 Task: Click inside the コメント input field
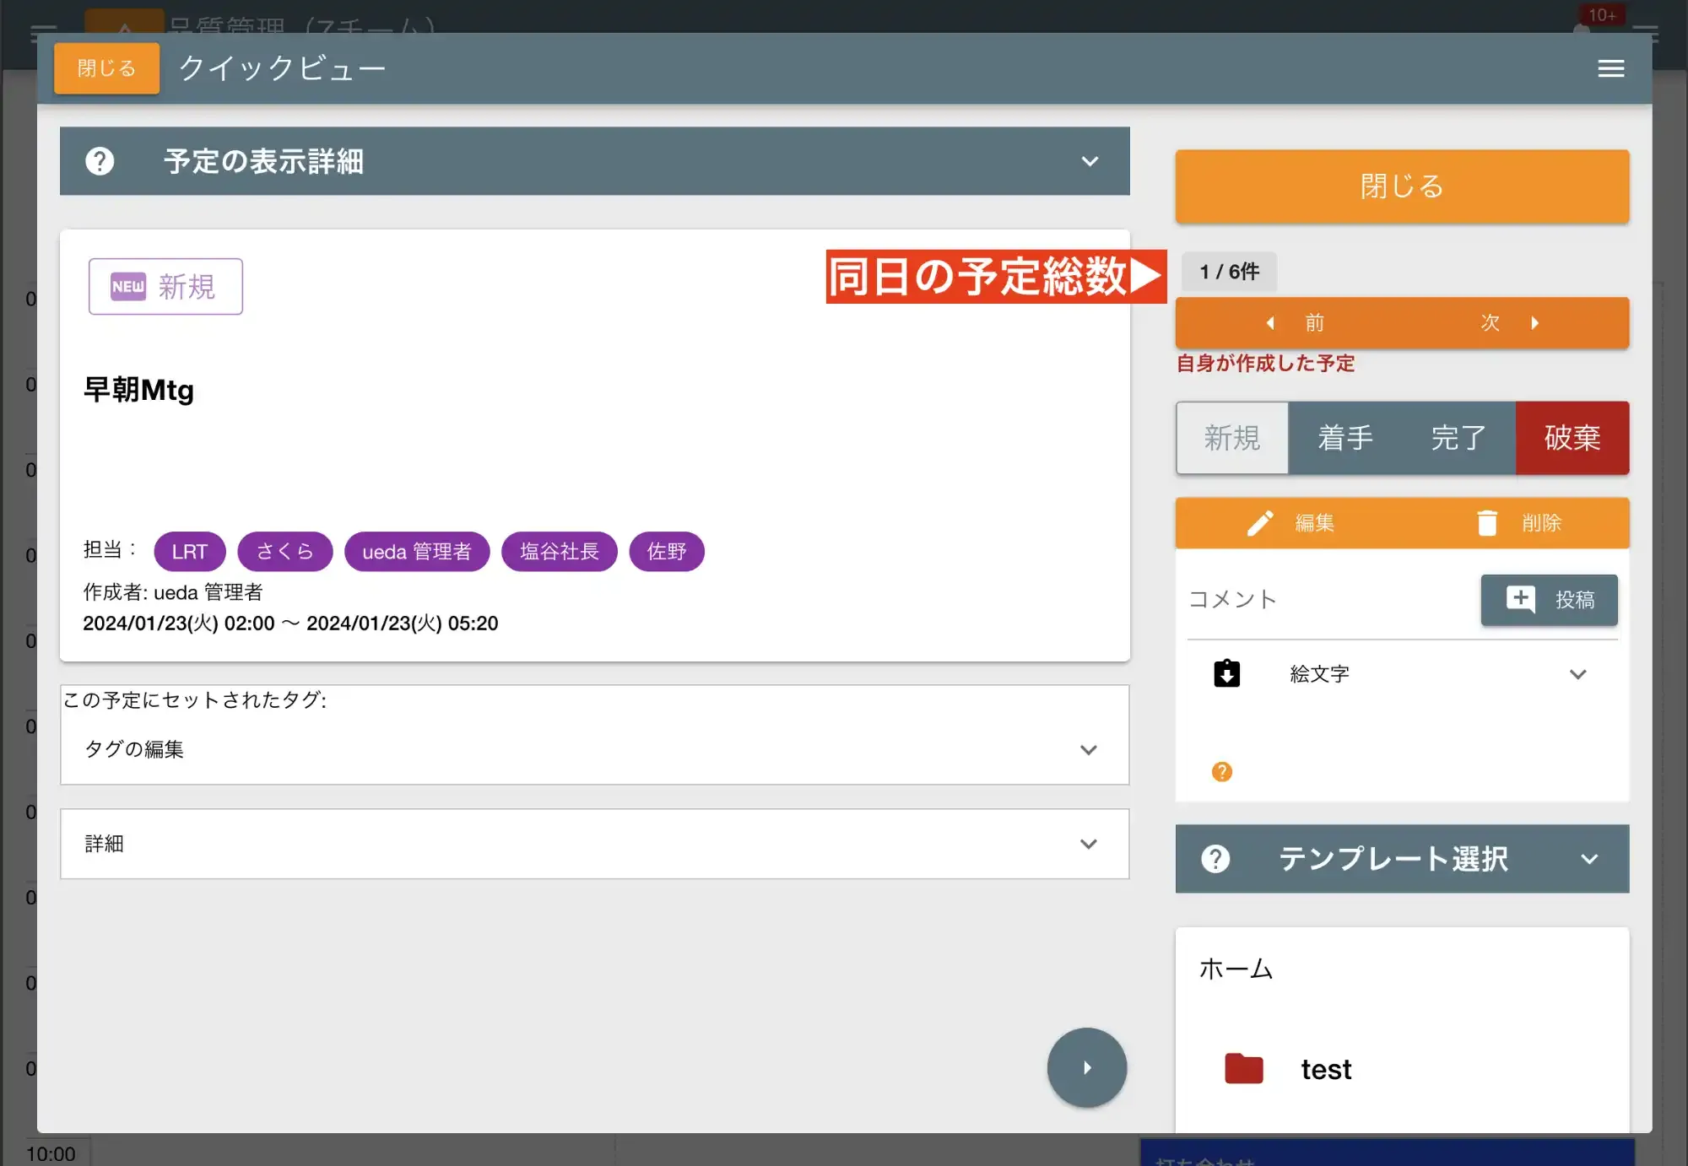(1308, 600)
